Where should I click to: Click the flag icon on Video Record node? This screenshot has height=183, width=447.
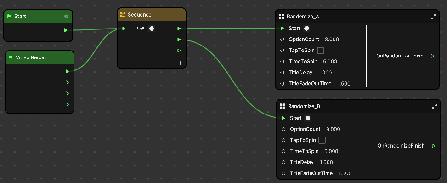[x=11, y=57]
